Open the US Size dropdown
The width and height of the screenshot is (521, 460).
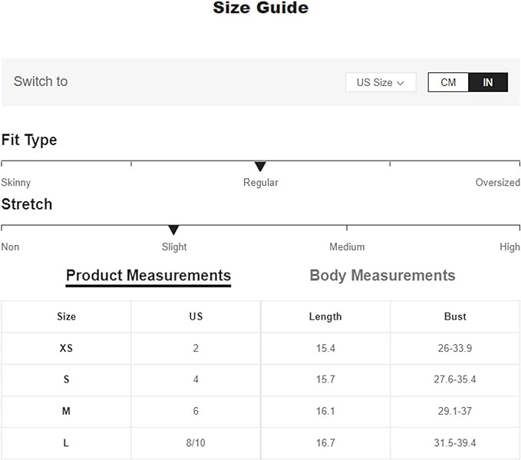point(381,82)
